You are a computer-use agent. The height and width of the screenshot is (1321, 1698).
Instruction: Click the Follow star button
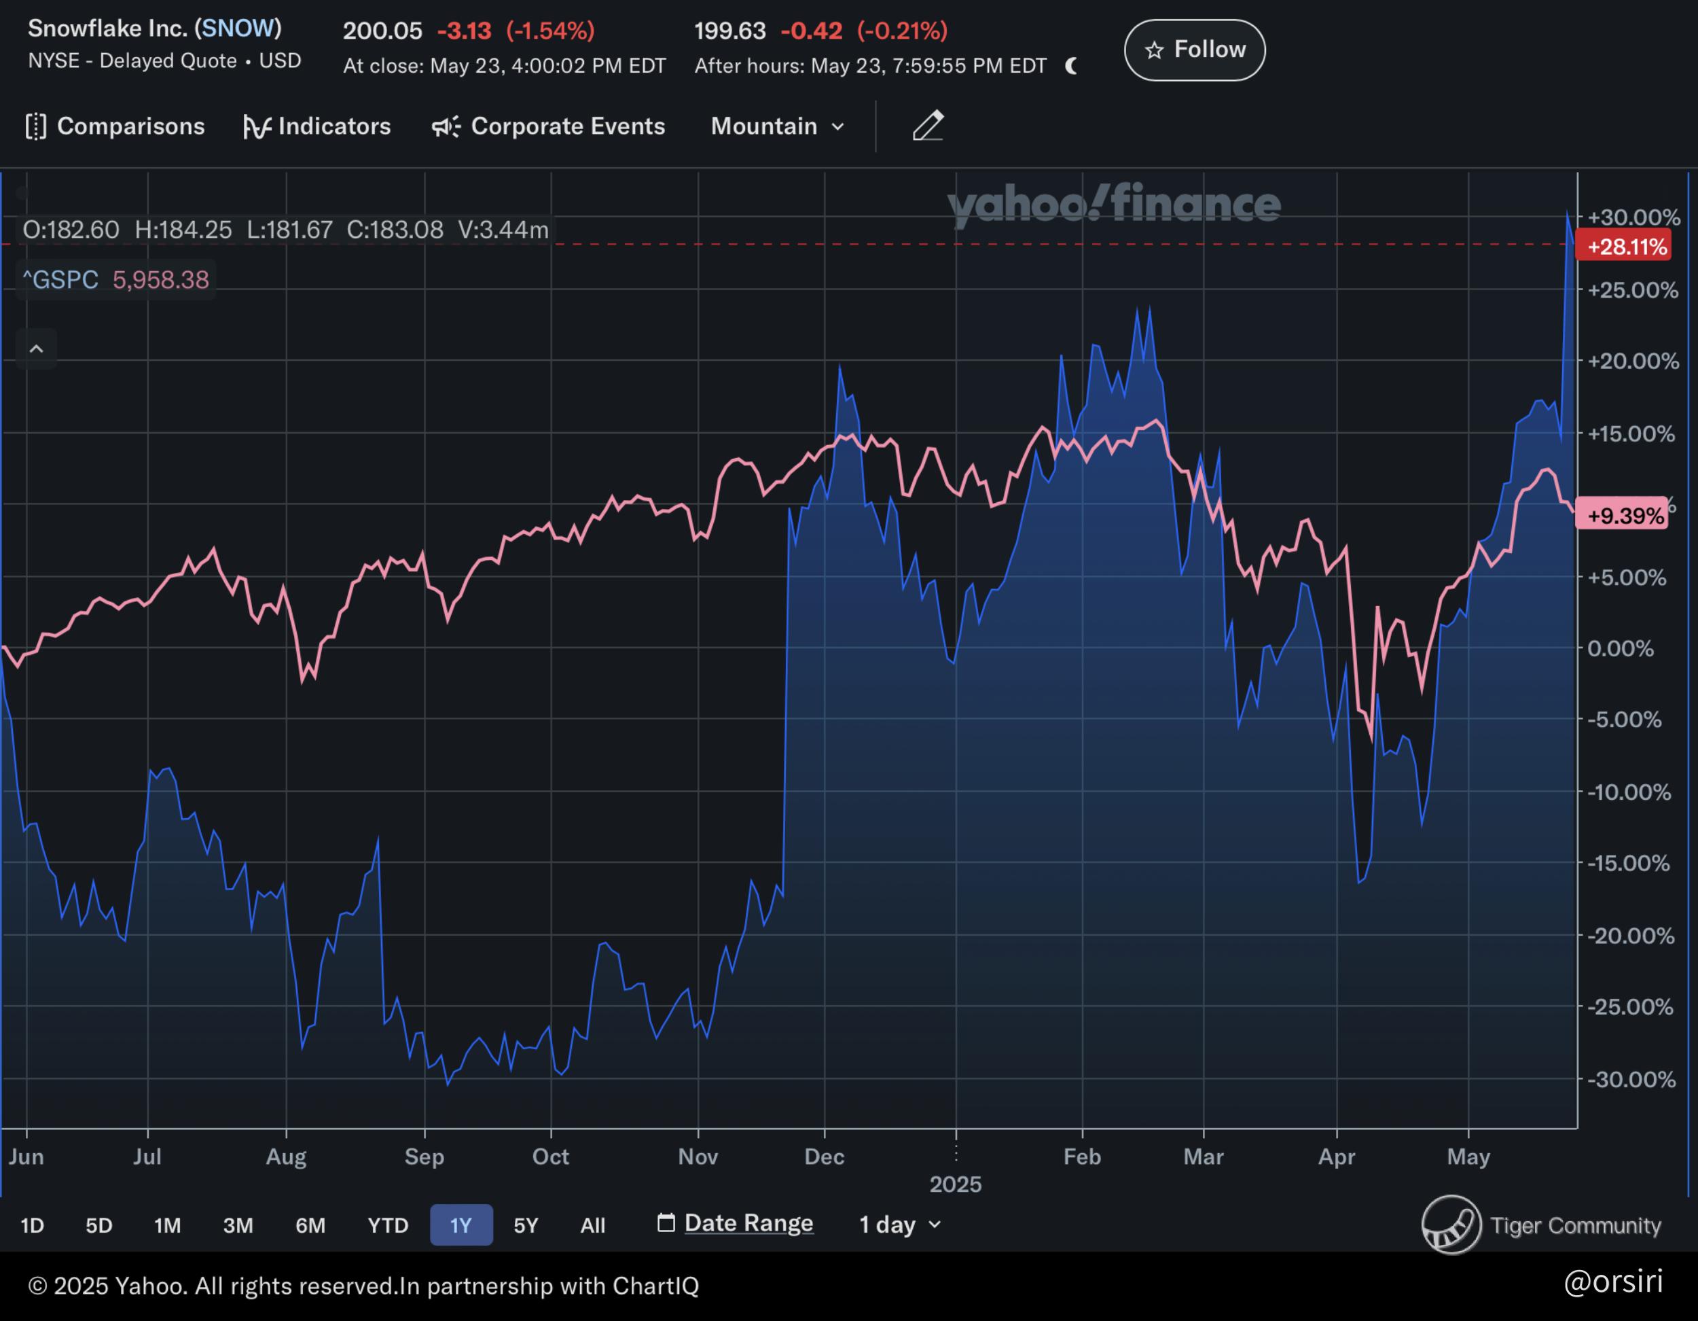click(1194, 50)
